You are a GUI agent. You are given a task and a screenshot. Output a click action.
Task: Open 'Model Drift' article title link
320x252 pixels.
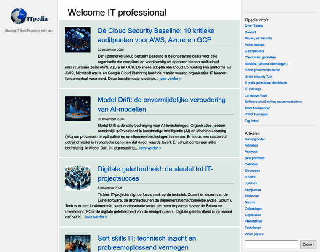coord(161,105)
